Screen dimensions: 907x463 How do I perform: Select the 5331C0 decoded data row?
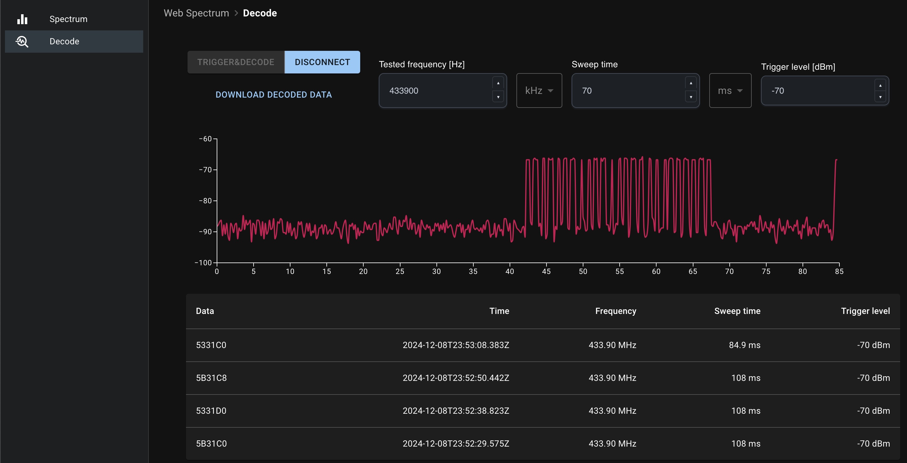click(543, 345)
